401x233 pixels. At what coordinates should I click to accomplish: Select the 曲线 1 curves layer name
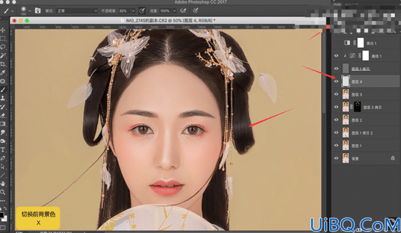click(377, 56)
